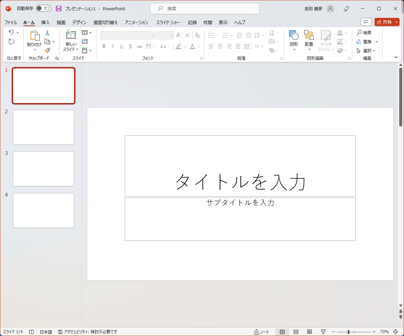
Task: Open the 貼り付け paste options dropdown
Action: pyautogui.click(x=34, y=49)
